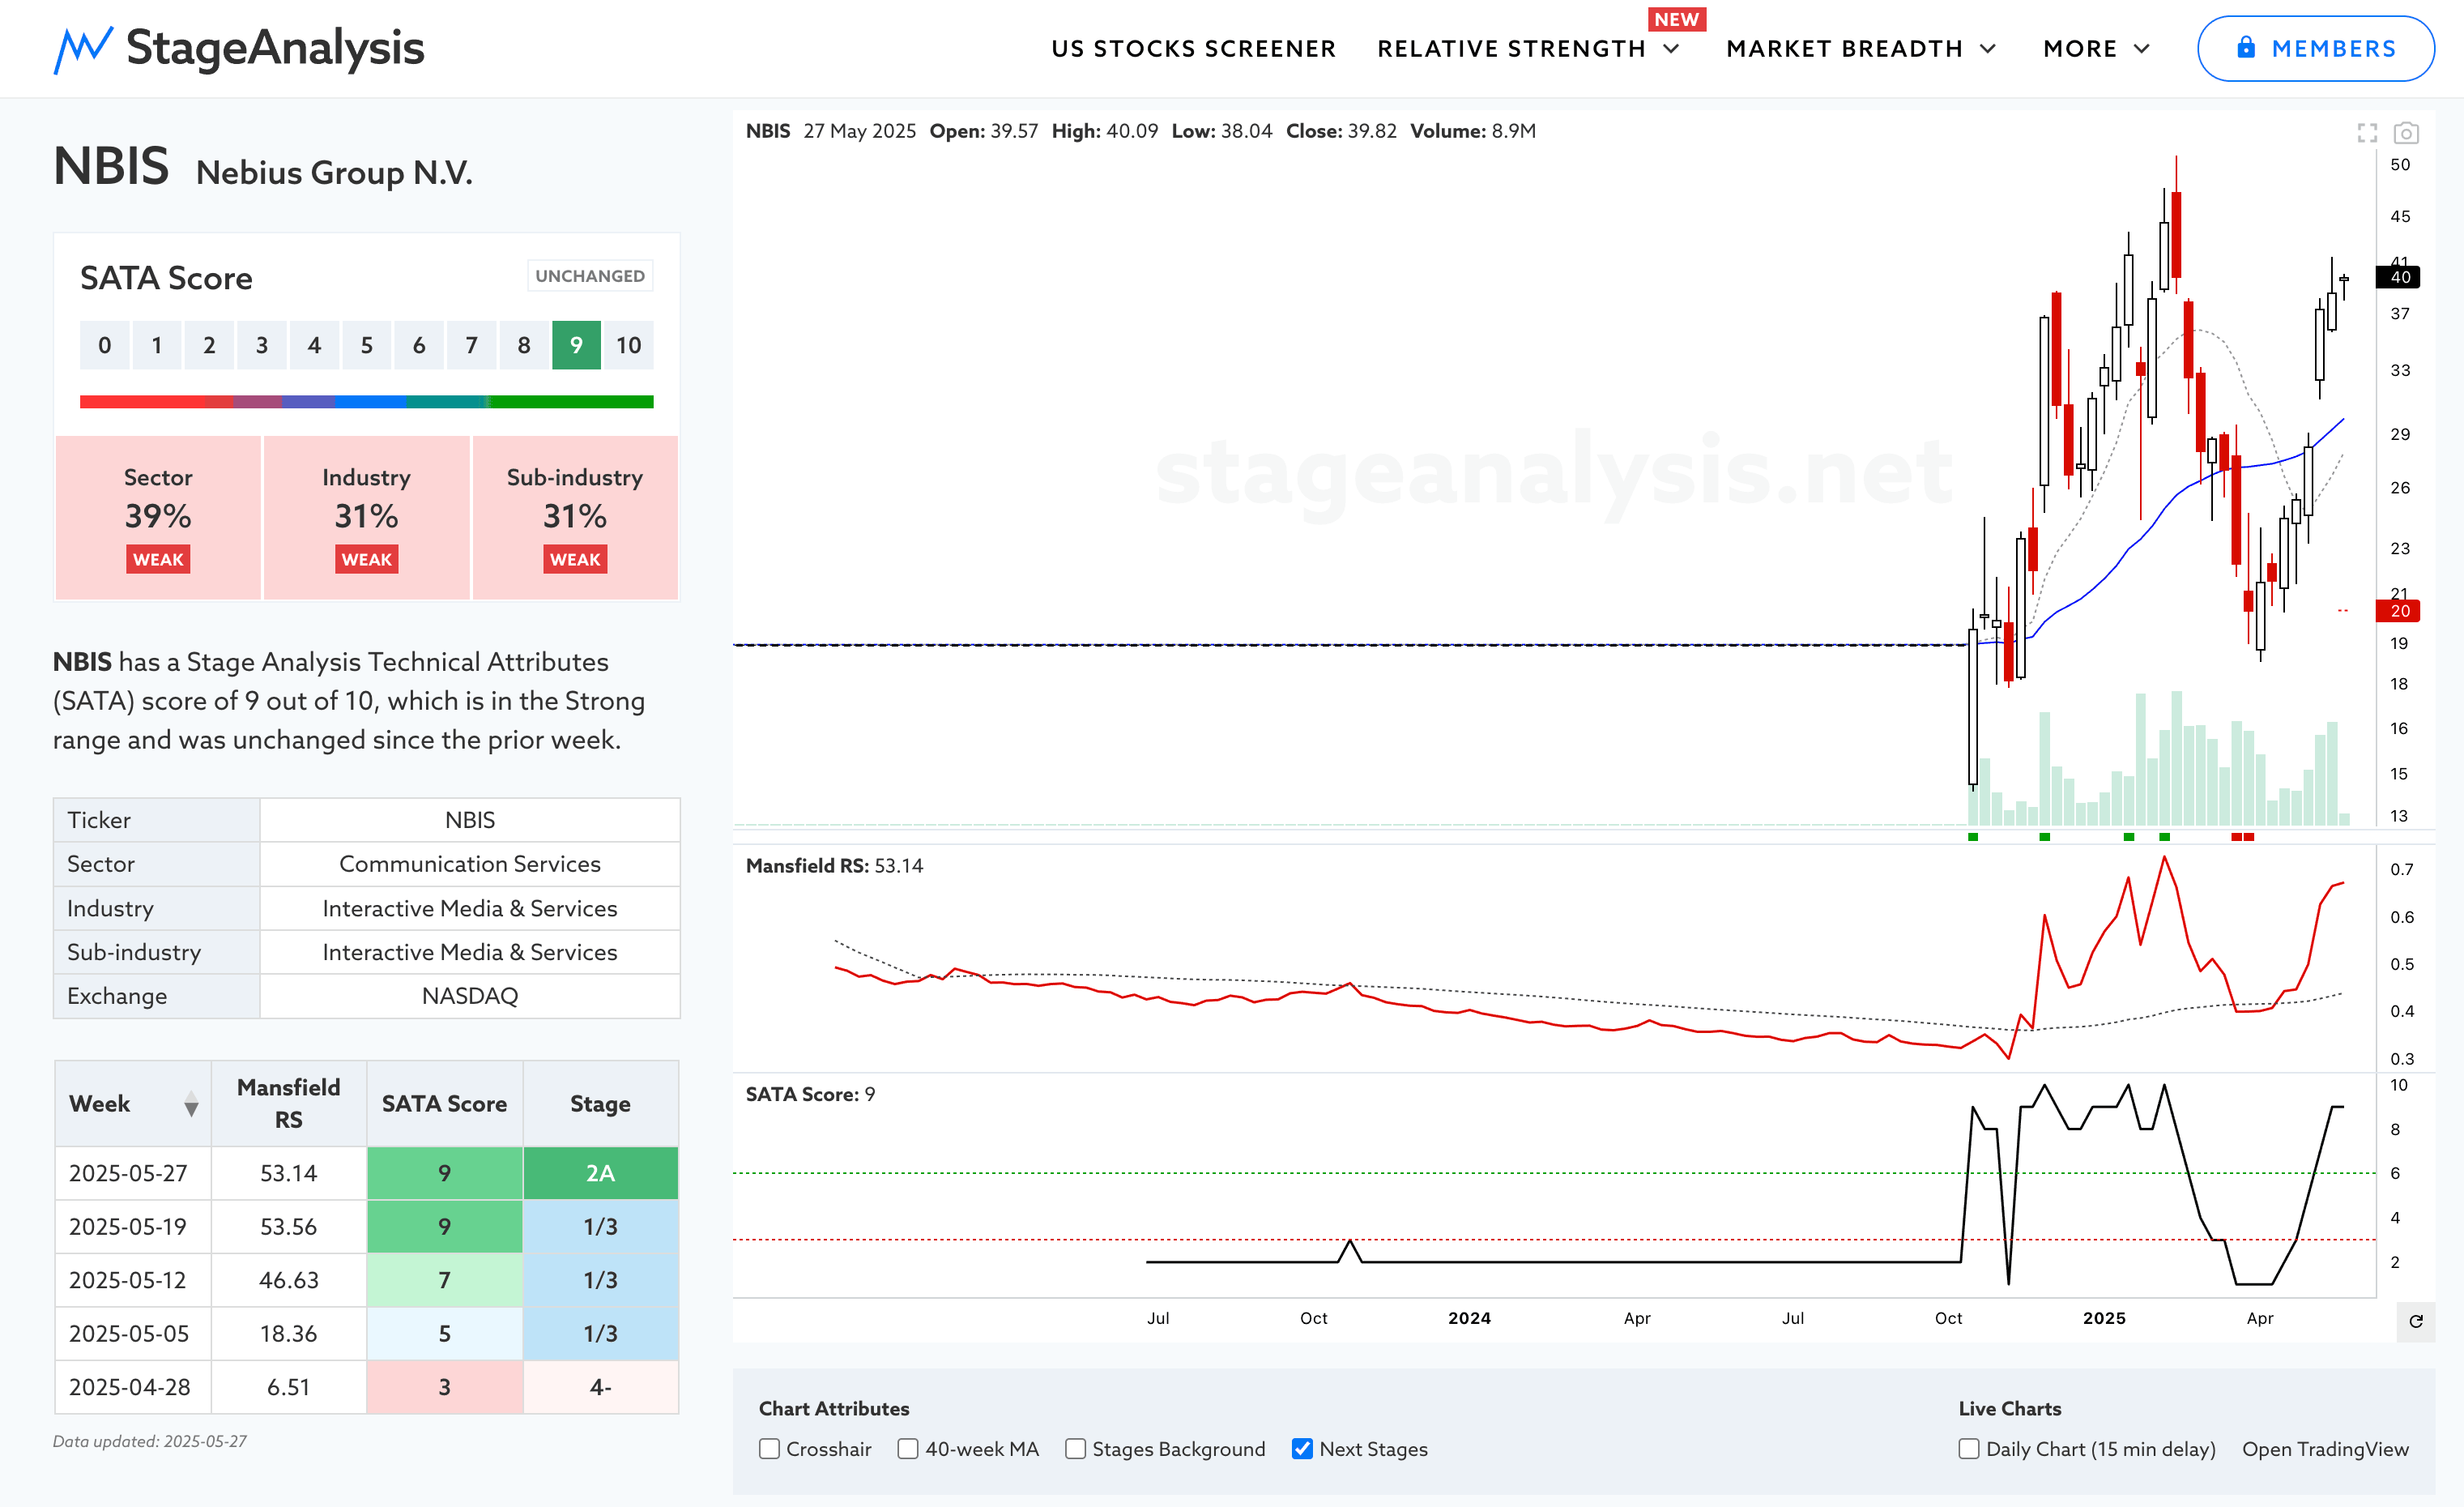The width and height of the screenshot is (2464, 1507).
Task: Click the NEW badge above Relative Strength
Action: pyautogui.click(x=1676, y=19)
